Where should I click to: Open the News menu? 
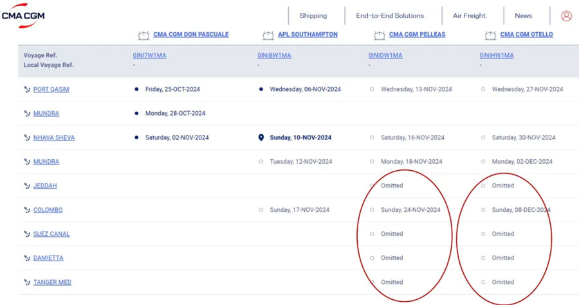click(523, 16)
